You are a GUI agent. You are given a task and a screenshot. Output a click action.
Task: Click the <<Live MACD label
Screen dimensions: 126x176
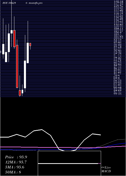pyautogui.click(x=106, y=169)
